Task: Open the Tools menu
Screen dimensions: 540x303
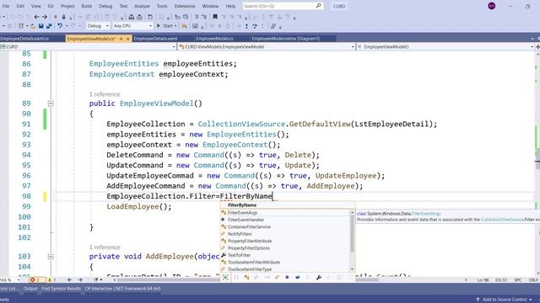Action: coord(162,6)
